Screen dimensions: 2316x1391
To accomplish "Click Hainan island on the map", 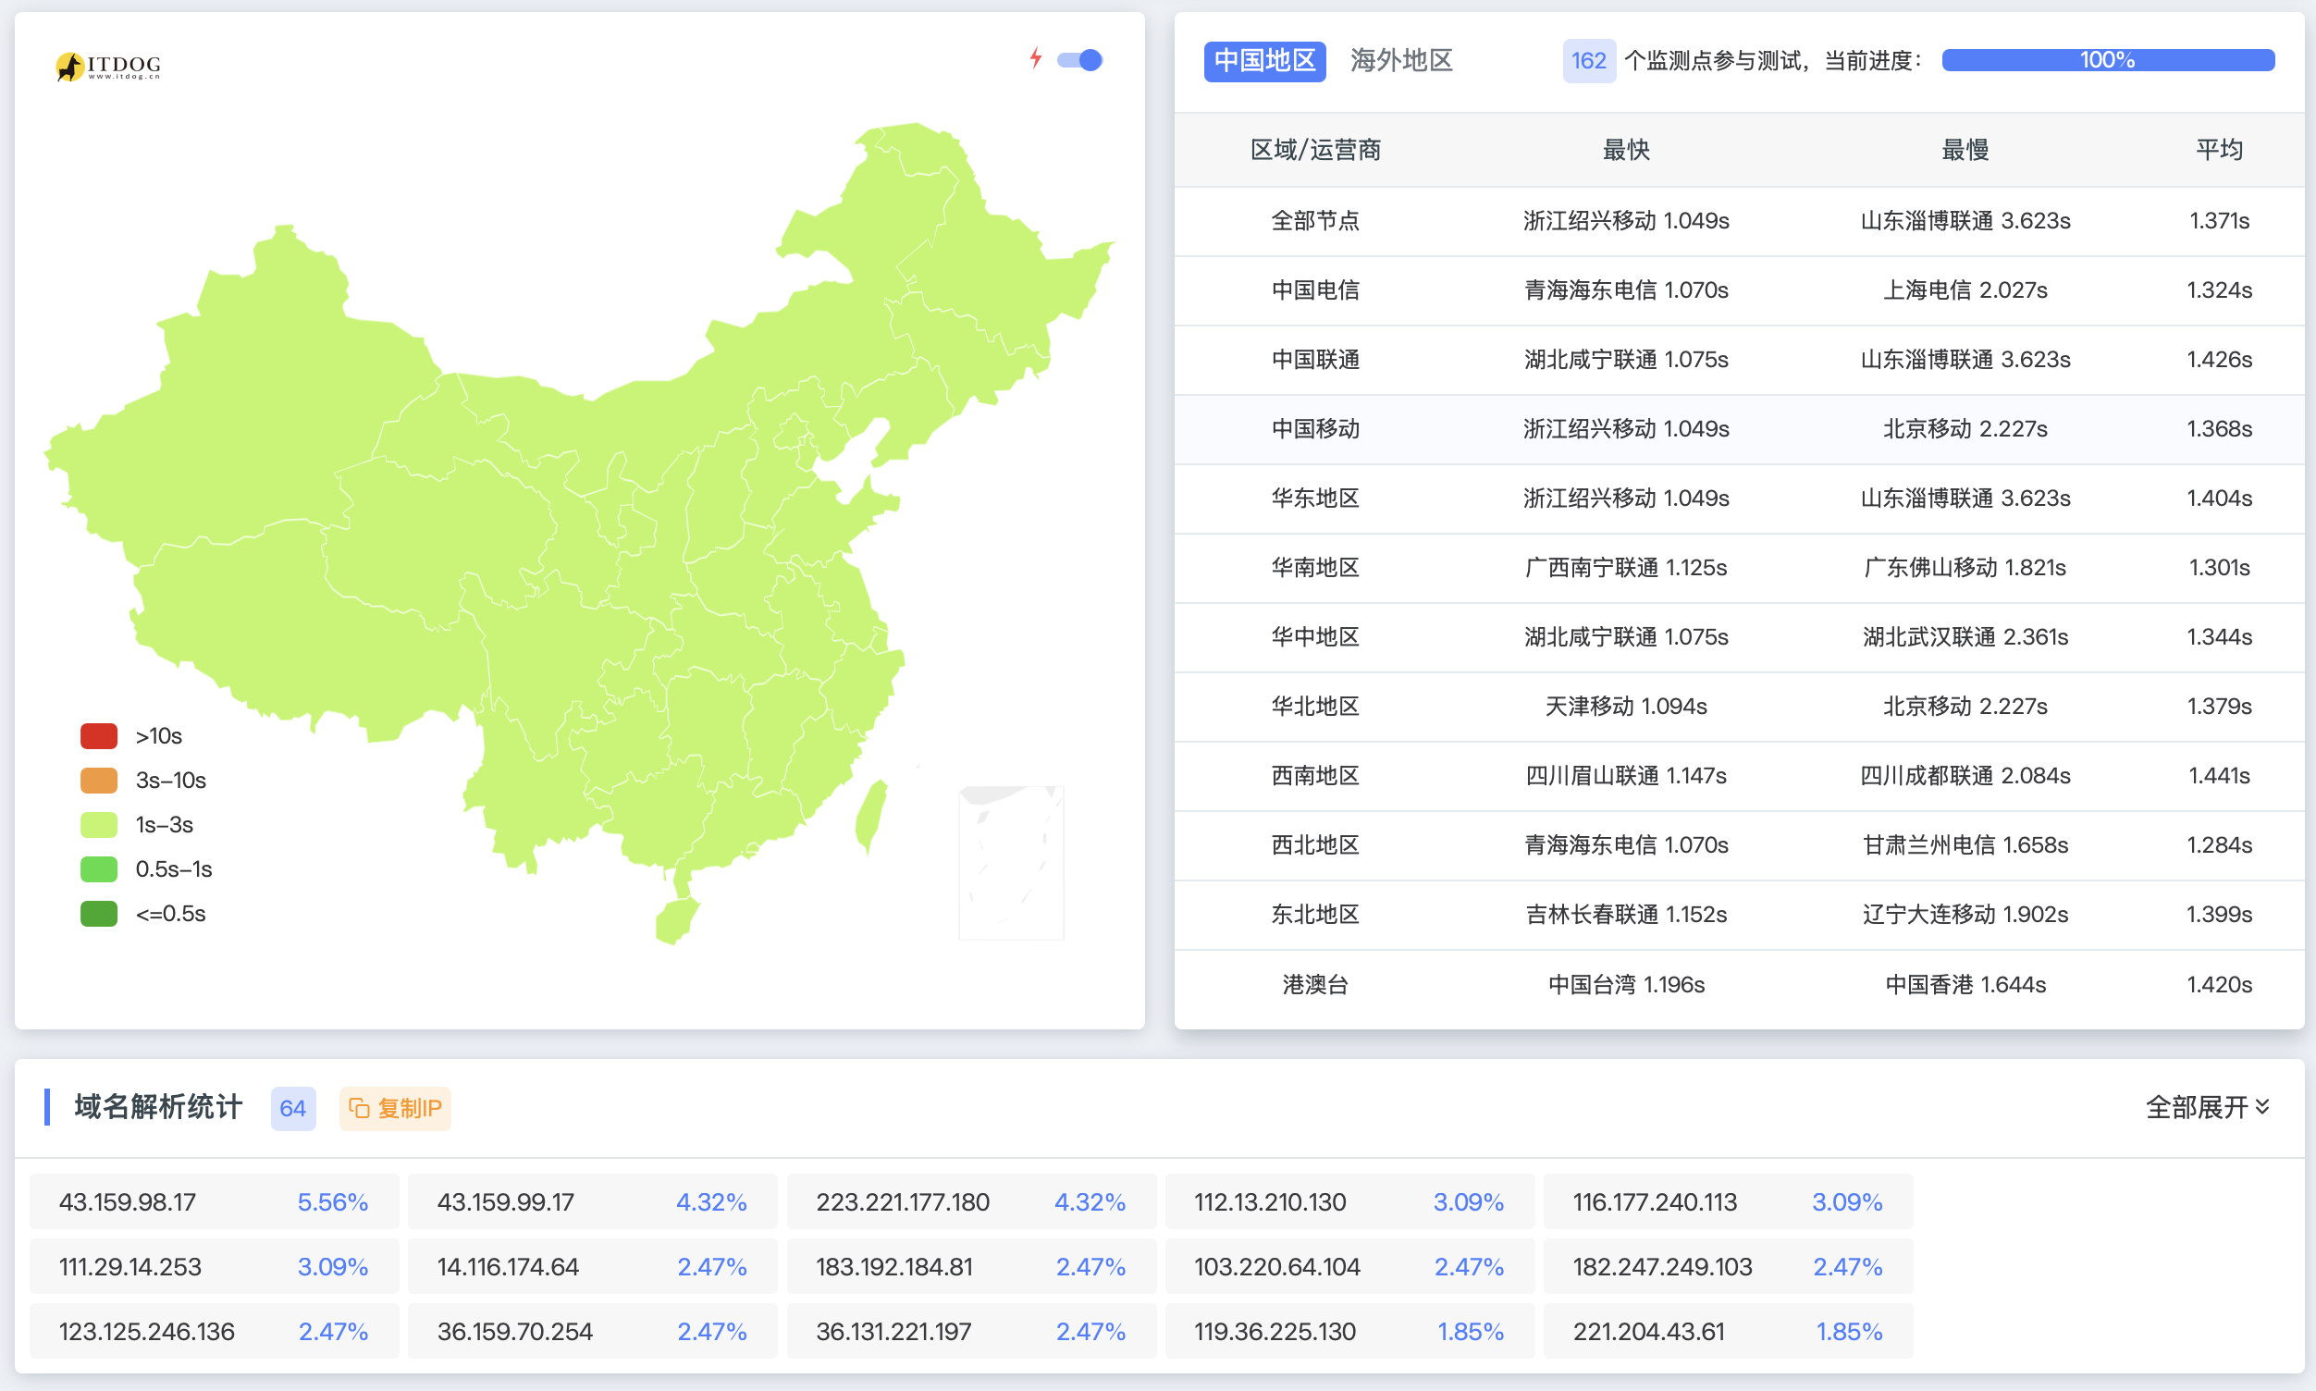I will point(675,920).
